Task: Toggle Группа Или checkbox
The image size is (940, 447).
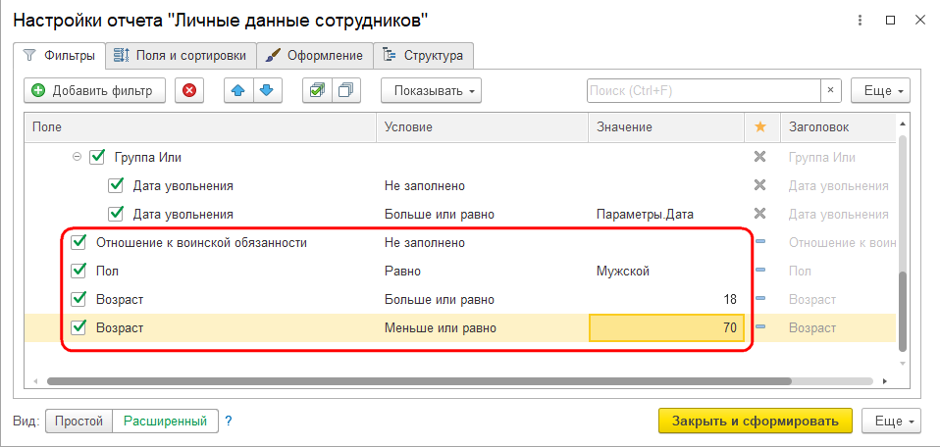Action: (96, 158)
